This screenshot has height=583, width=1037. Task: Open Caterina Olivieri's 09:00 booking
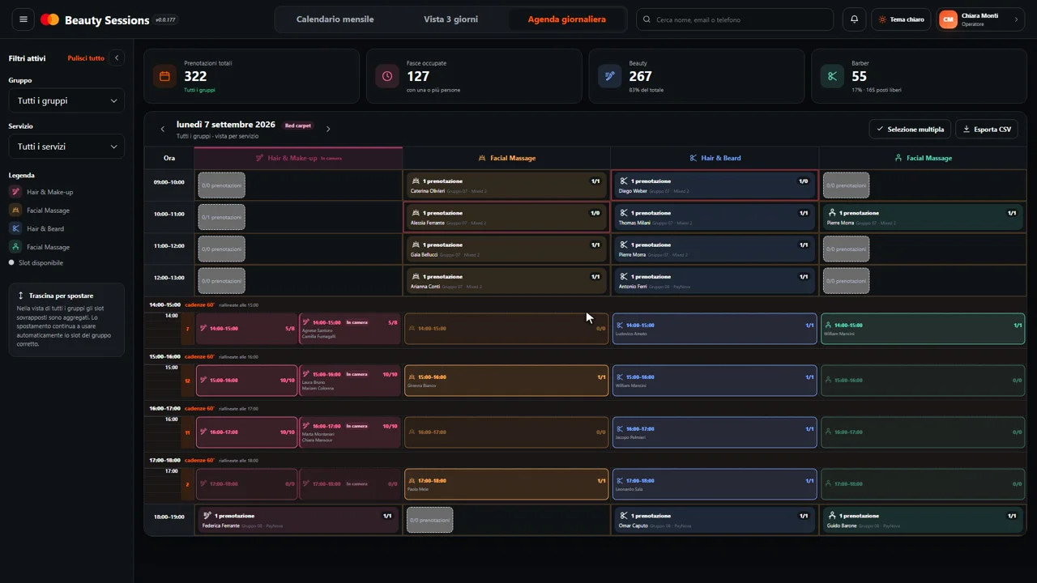tap(506, 185)
